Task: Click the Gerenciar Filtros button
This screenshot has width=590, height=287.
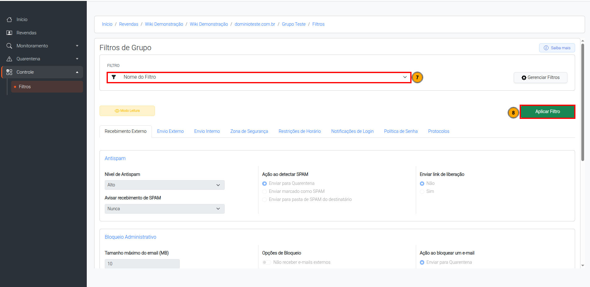Action: pos(540,78)
